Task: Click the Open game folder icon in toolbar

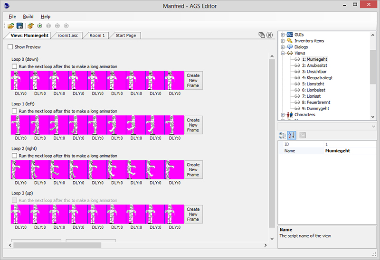Action: 10,26
